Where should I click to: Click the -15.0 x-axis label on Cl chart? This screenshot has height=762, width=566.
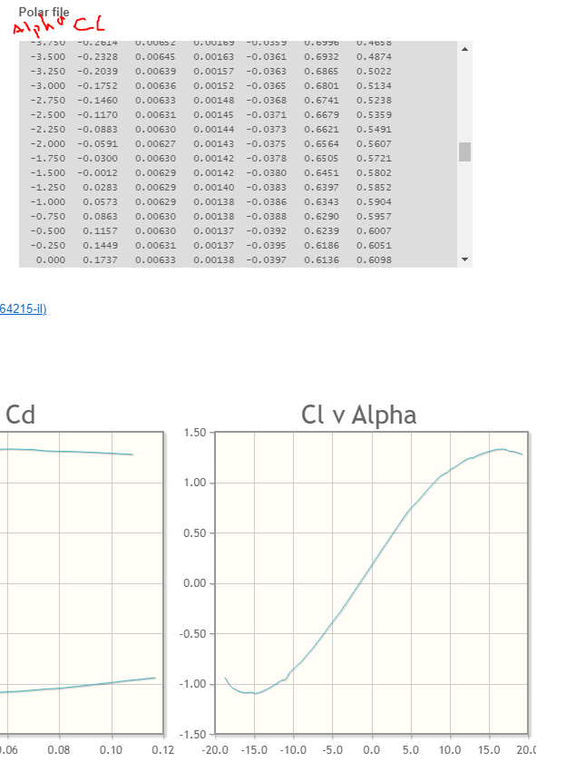(255, 750)
